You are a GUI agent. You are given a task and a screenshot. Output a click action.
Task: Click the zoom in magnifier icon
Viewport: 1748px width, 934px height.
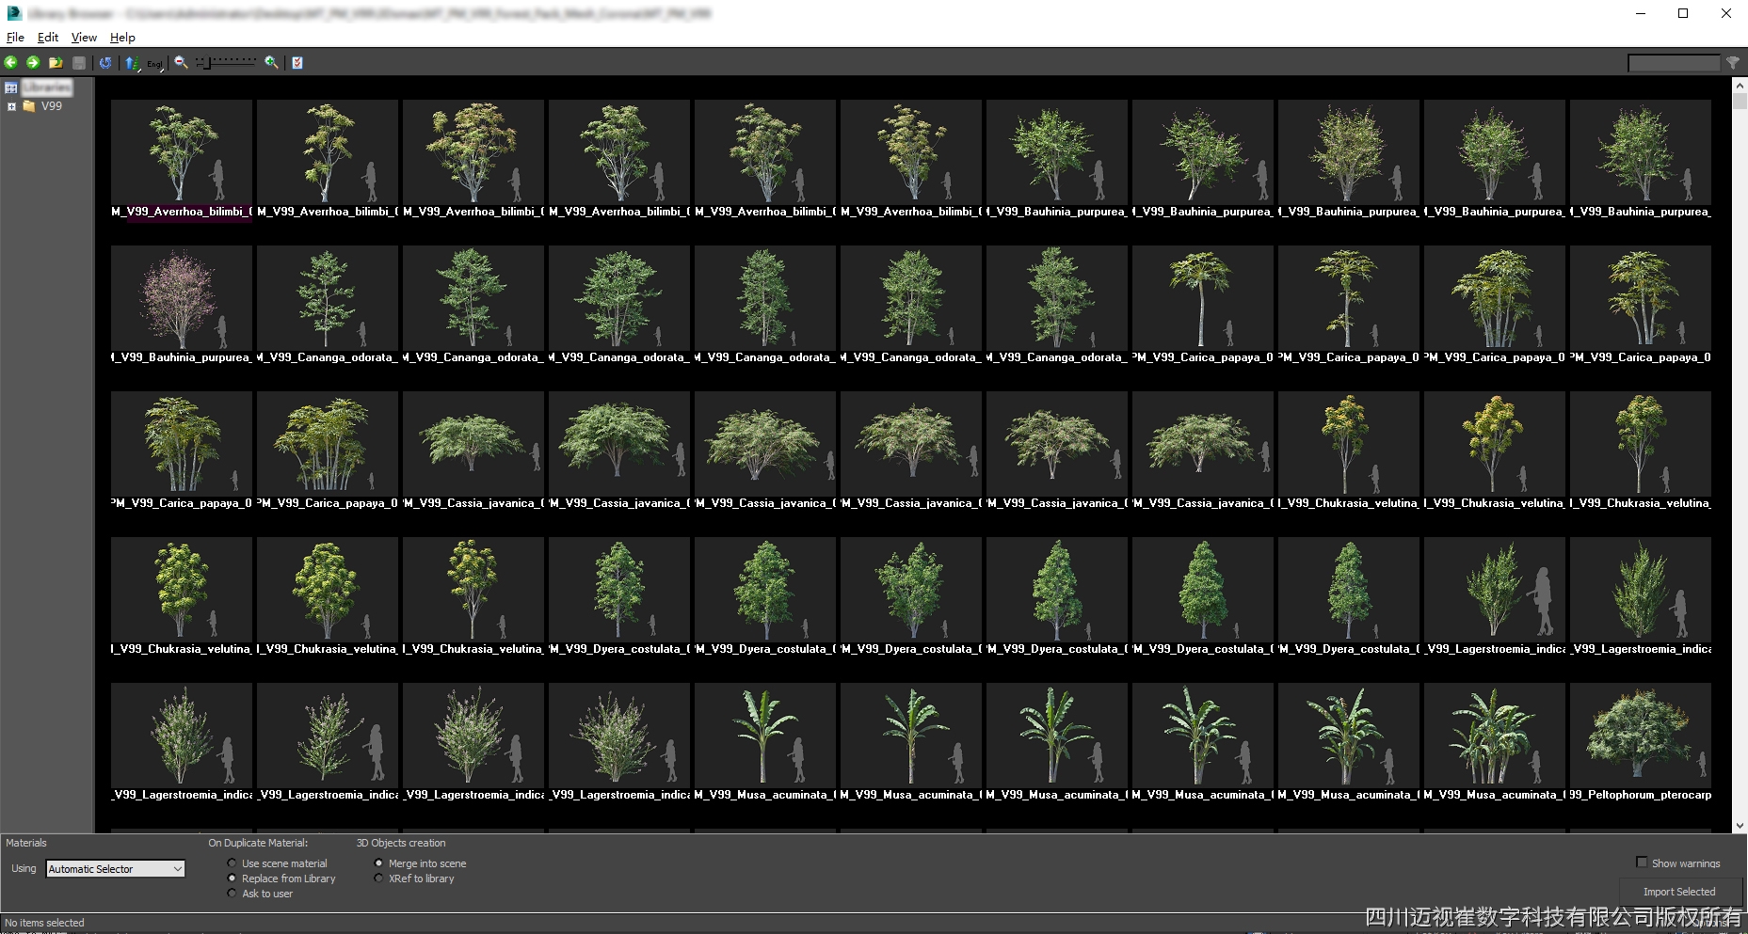click(271, 62)
